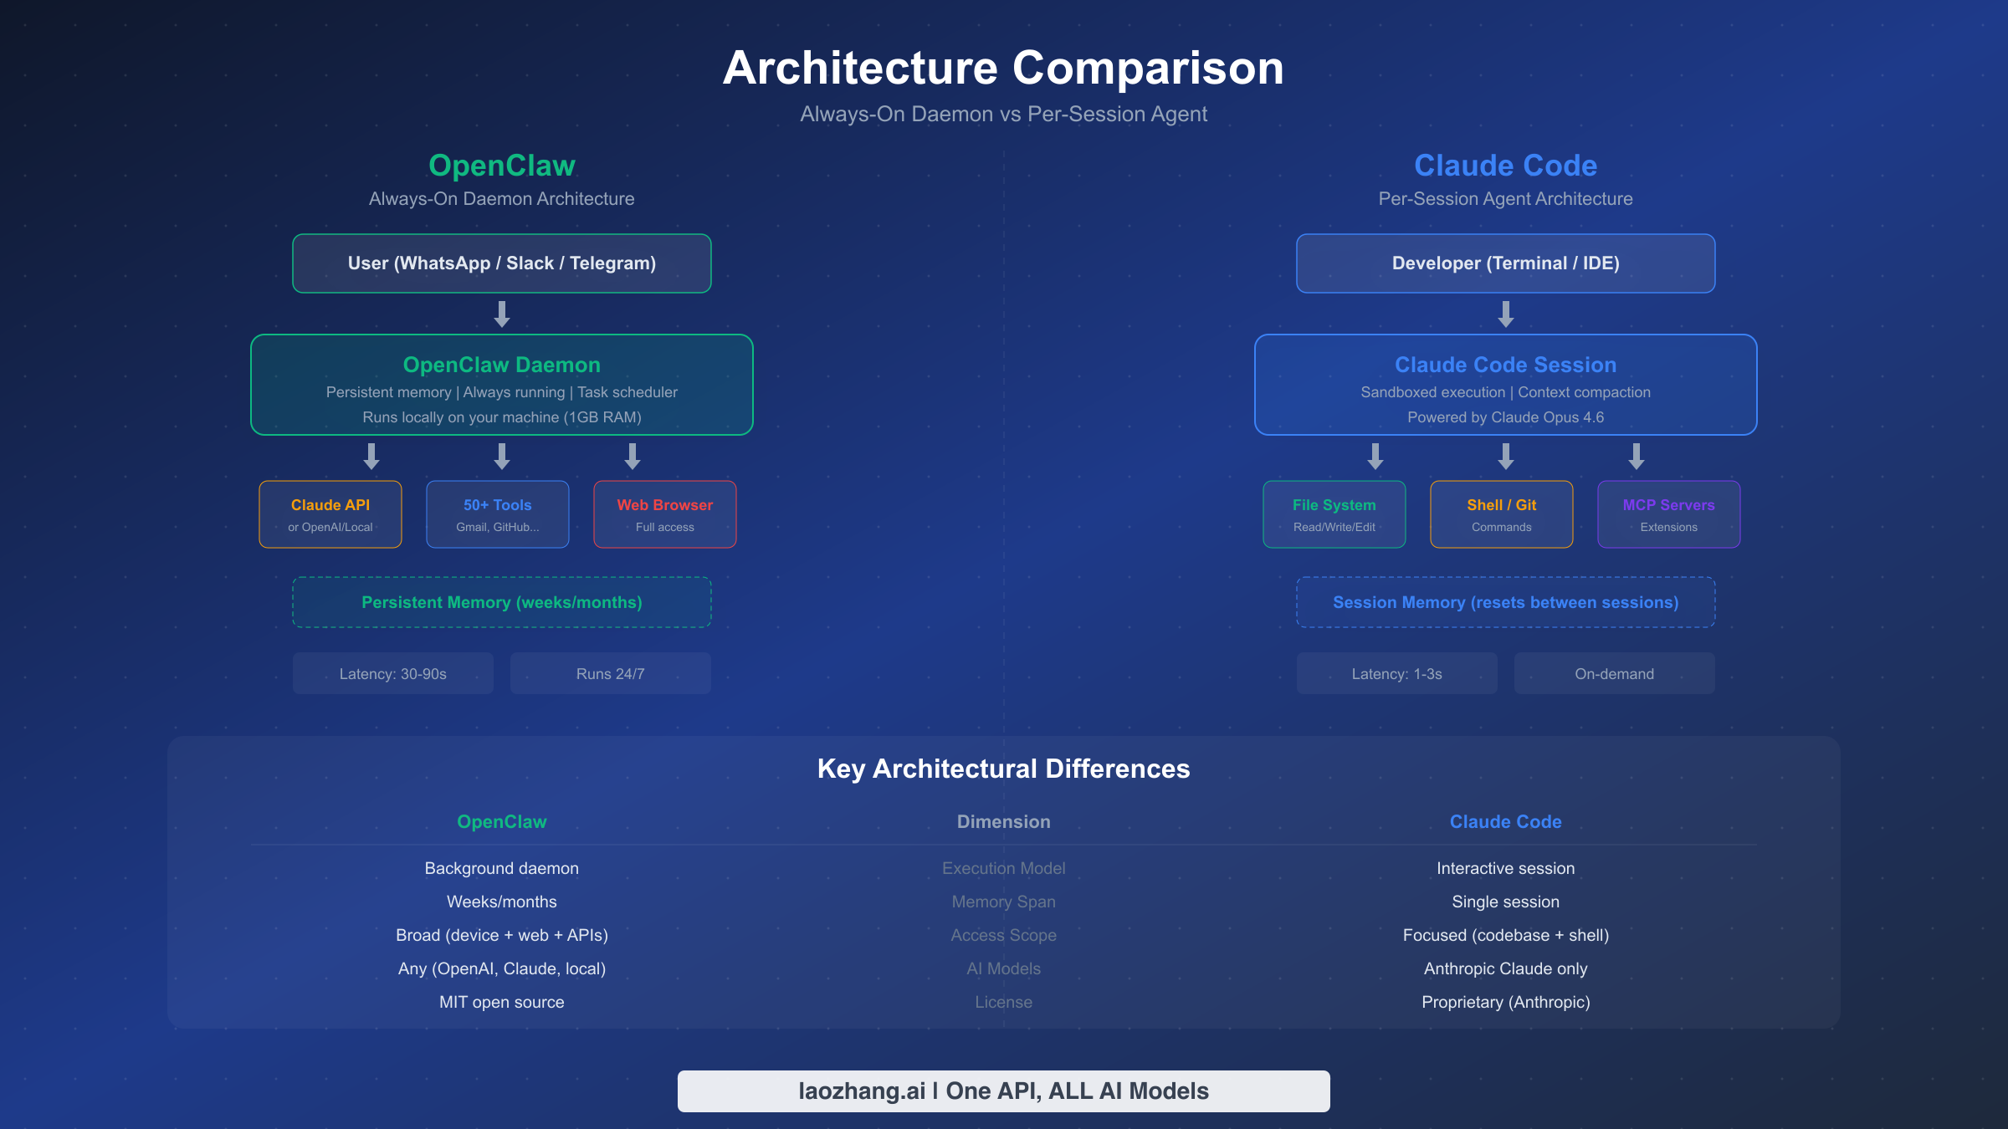Open the 50+ Tools box
Viewport: 2008px width, 1129px height.
497,513
